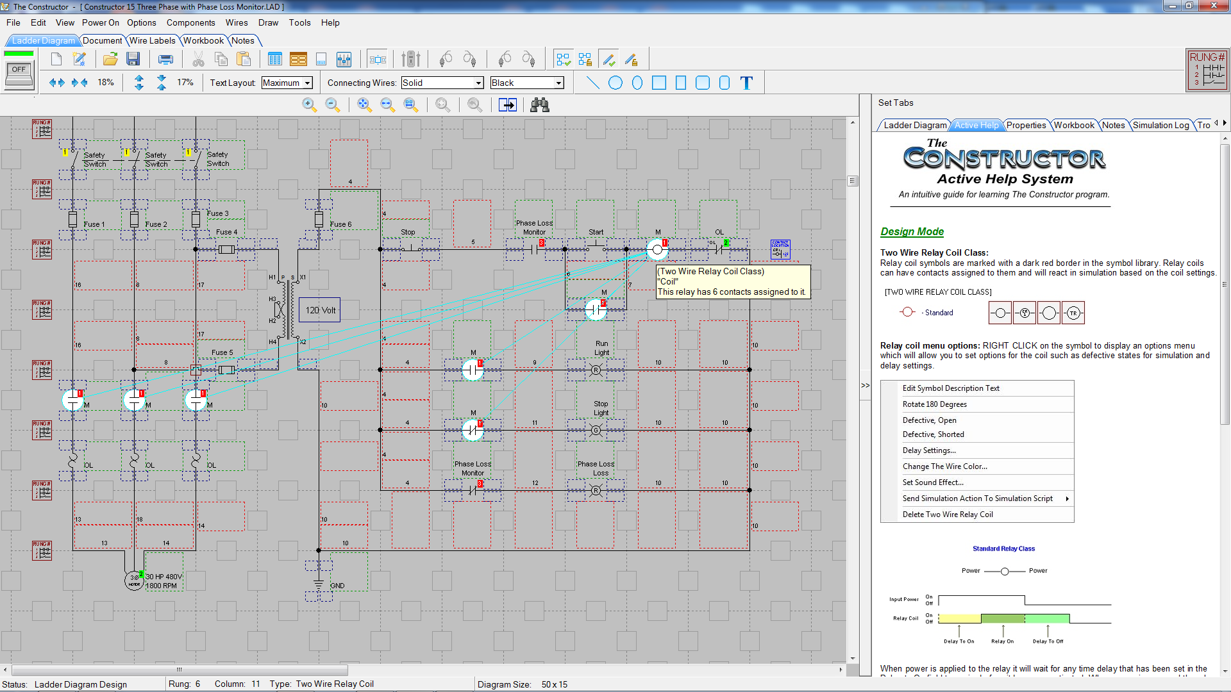
Task: Click the zoom in magnifier icon
Action: pyautogui.click(x=310, y=105)
